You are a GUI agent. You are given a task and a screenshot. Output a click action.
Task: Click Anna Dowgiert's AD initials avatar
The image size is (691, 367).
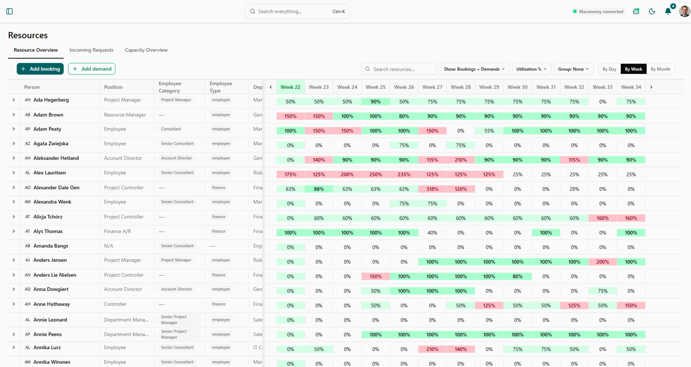pyautogui.click(x=28, y=289)
